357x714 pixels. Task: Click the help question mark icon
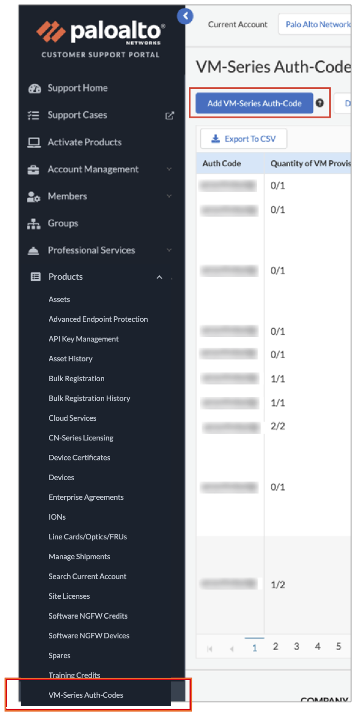(x=319, y=103)
